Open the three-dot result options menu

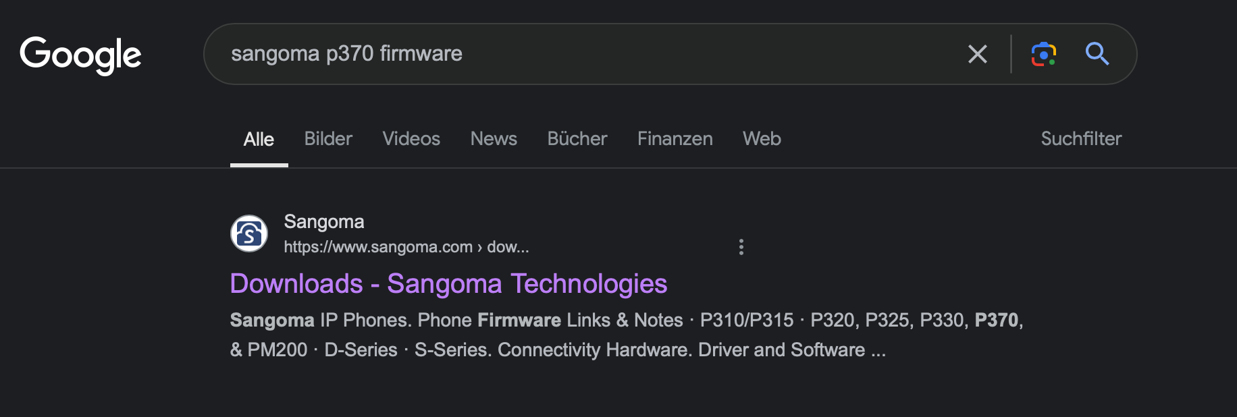coord(741,247)
